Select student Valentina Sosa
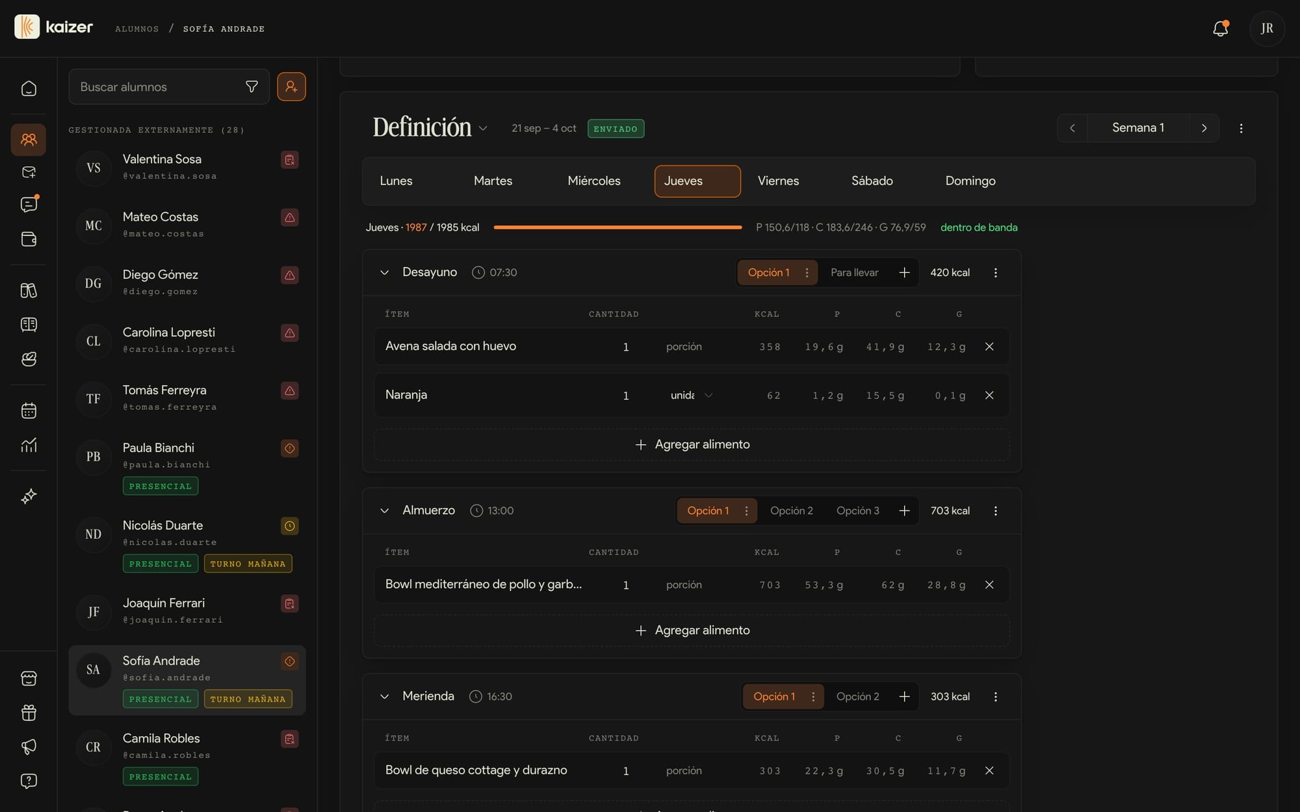The image size is (1300, 812). click(187, 167)
